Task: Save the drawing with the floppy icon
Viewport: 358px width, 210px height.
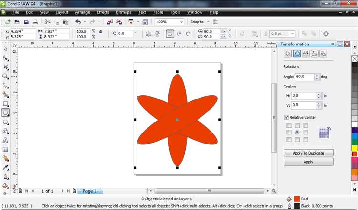Action: (x=26, y=22)
